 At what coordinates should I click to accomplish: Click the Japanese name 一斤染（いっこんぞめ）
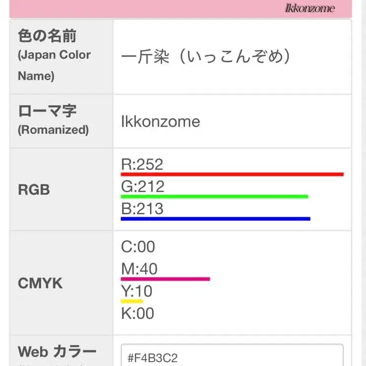click(206, 57)
